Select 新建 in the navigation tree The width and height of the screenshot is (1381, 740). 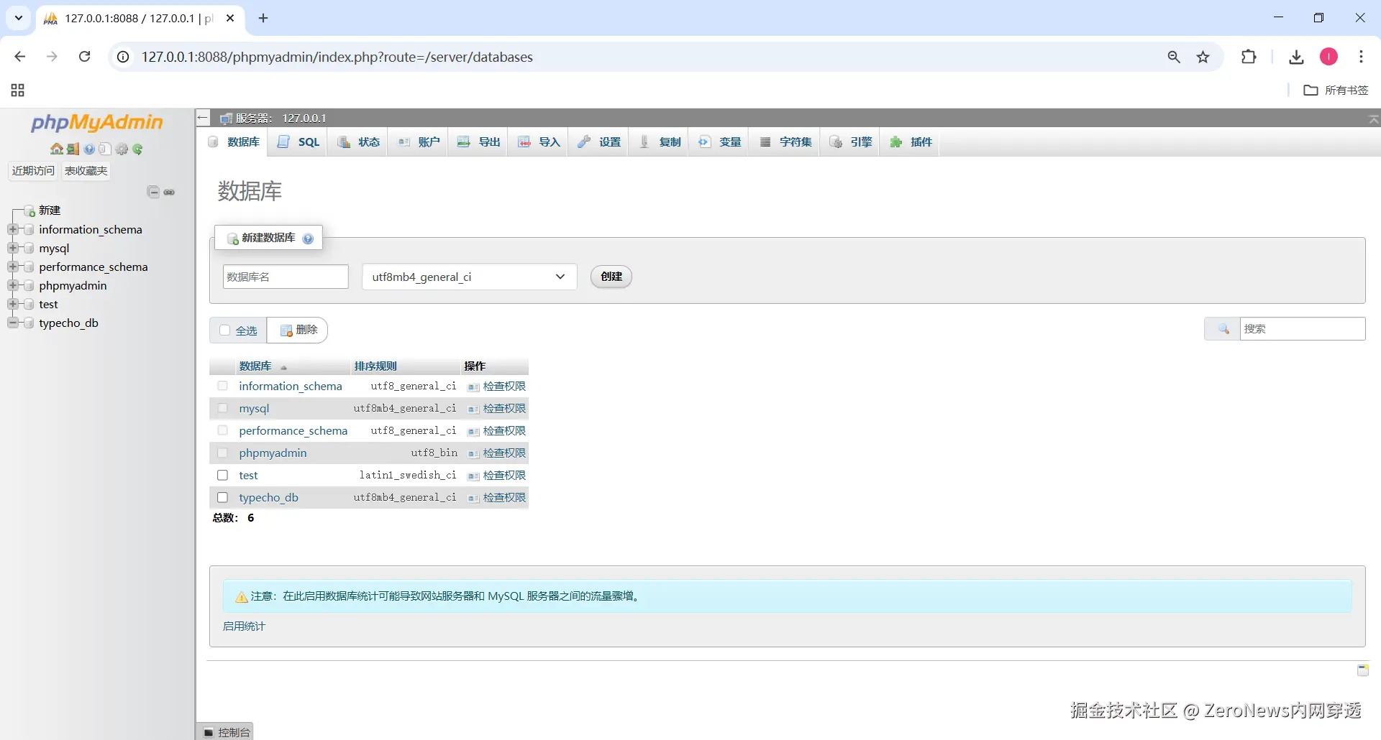coord(50,211)
